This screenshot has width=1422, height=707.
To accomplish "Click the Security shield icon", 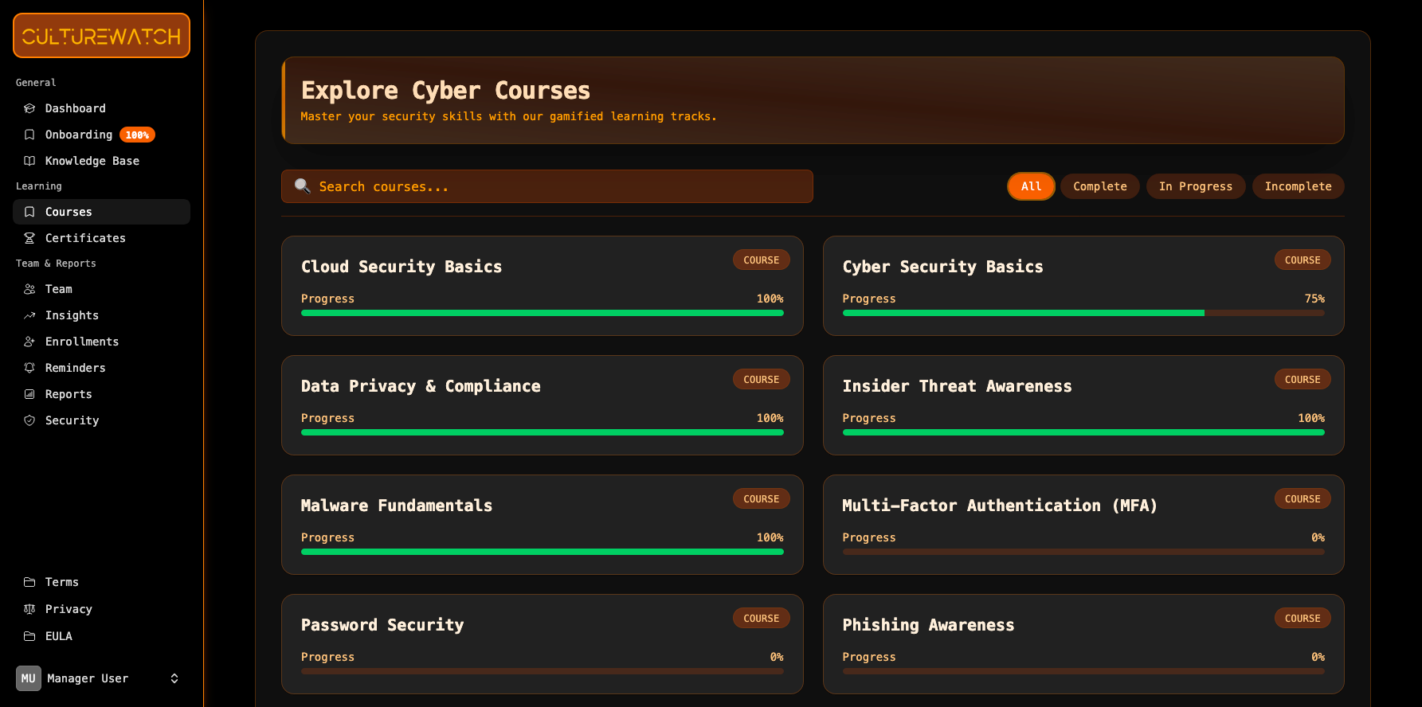I will [29, 420].
